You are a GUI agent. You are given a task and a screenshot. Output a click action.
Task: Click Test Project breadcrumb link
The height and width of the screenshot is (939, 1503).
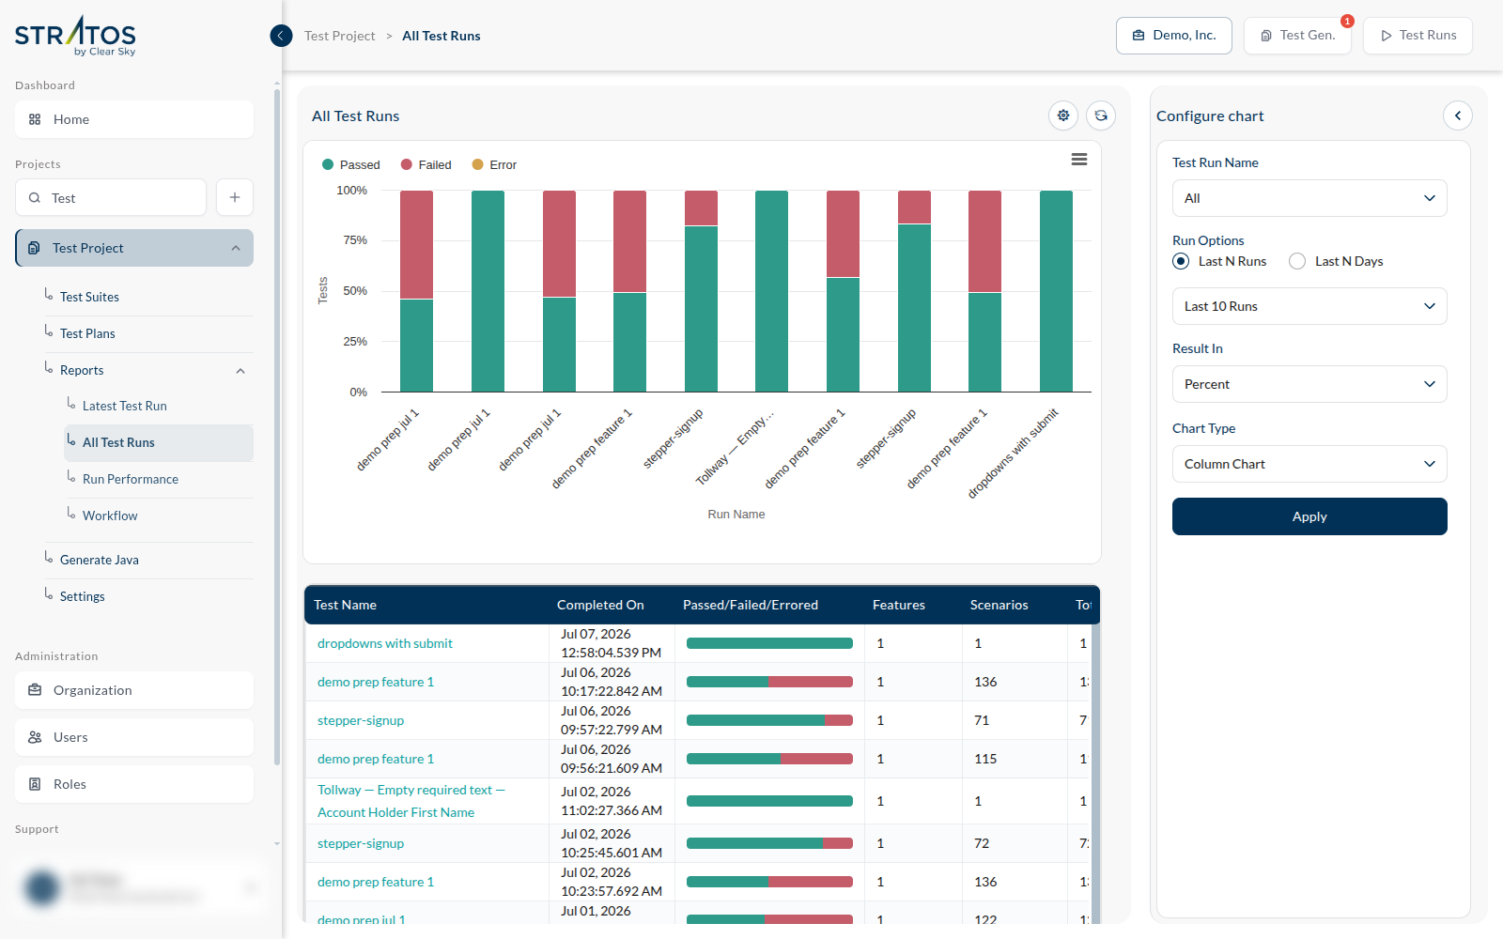coord(339,36)
